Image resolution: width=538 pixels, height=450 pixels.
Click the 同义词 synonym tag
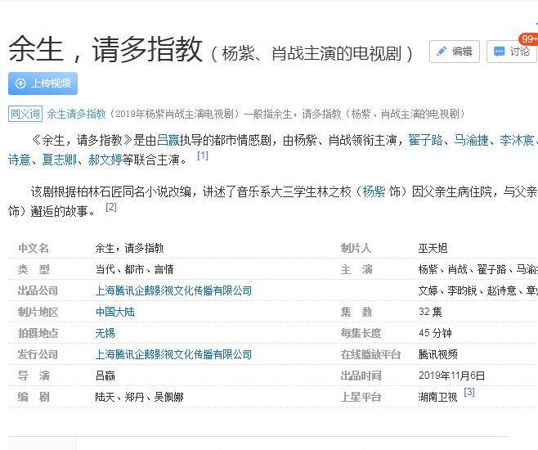click(x=25, y=114)
